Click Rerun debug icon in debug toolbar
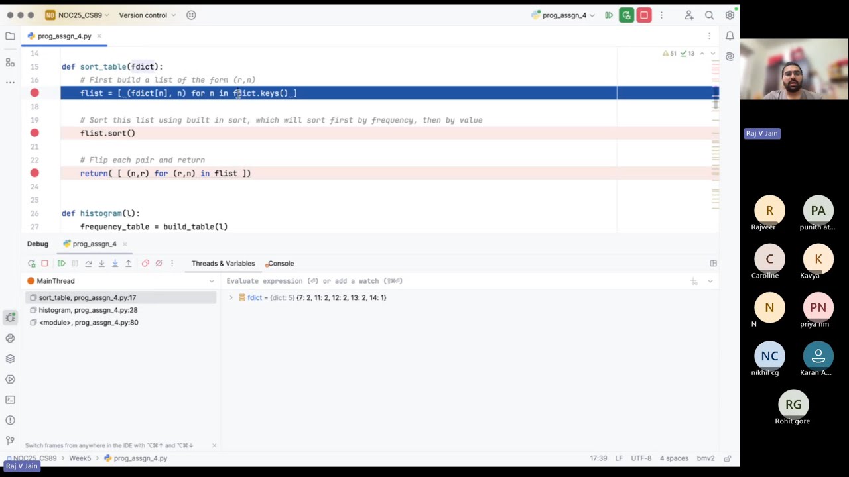 [x=31, y=264]
